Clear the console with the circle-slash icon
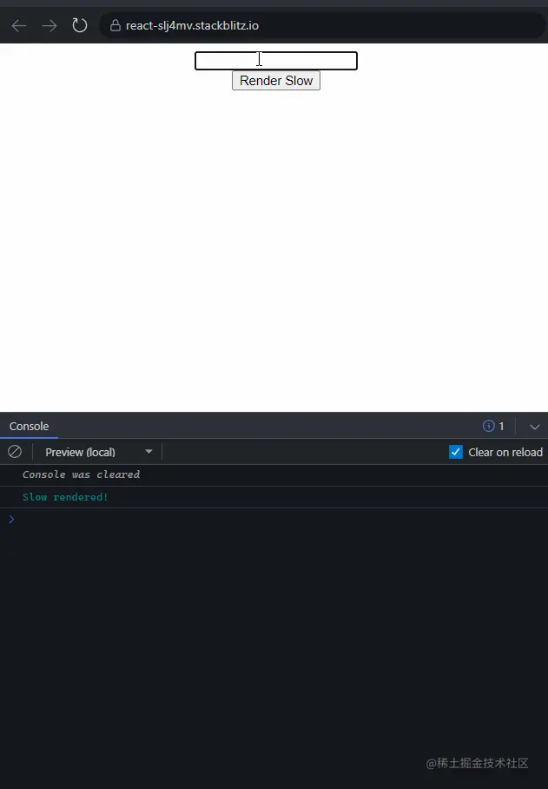This screenshot has height=789, width=548. (15, 452)
